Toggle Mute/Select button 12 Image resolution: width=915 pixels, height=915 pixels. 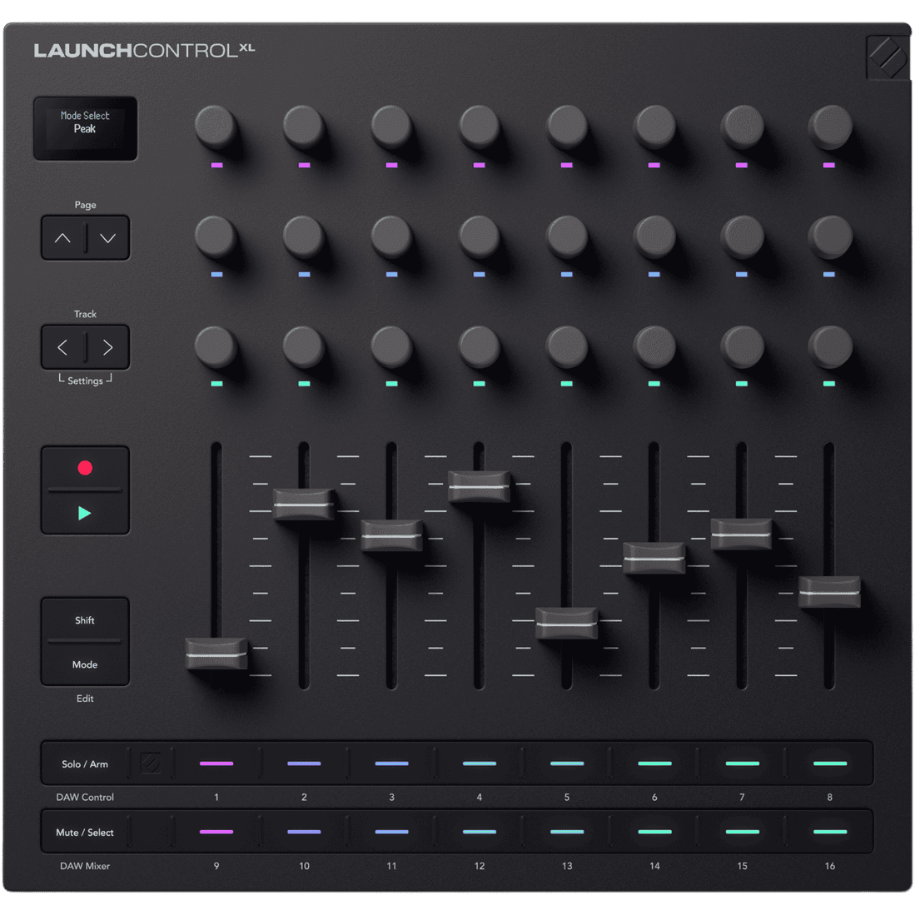click(x=479, y=832)
